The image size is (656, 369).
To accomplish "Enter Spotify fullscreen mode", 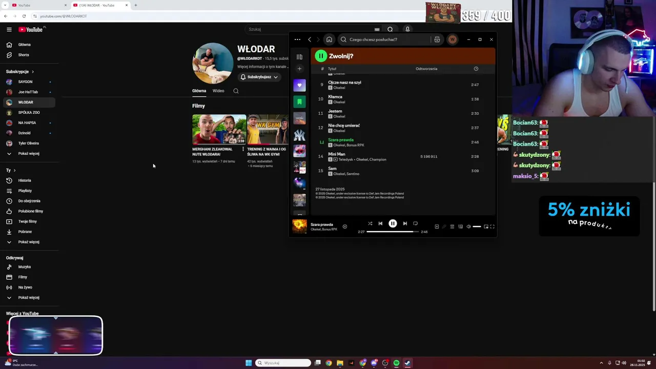I will coord(492,227).
